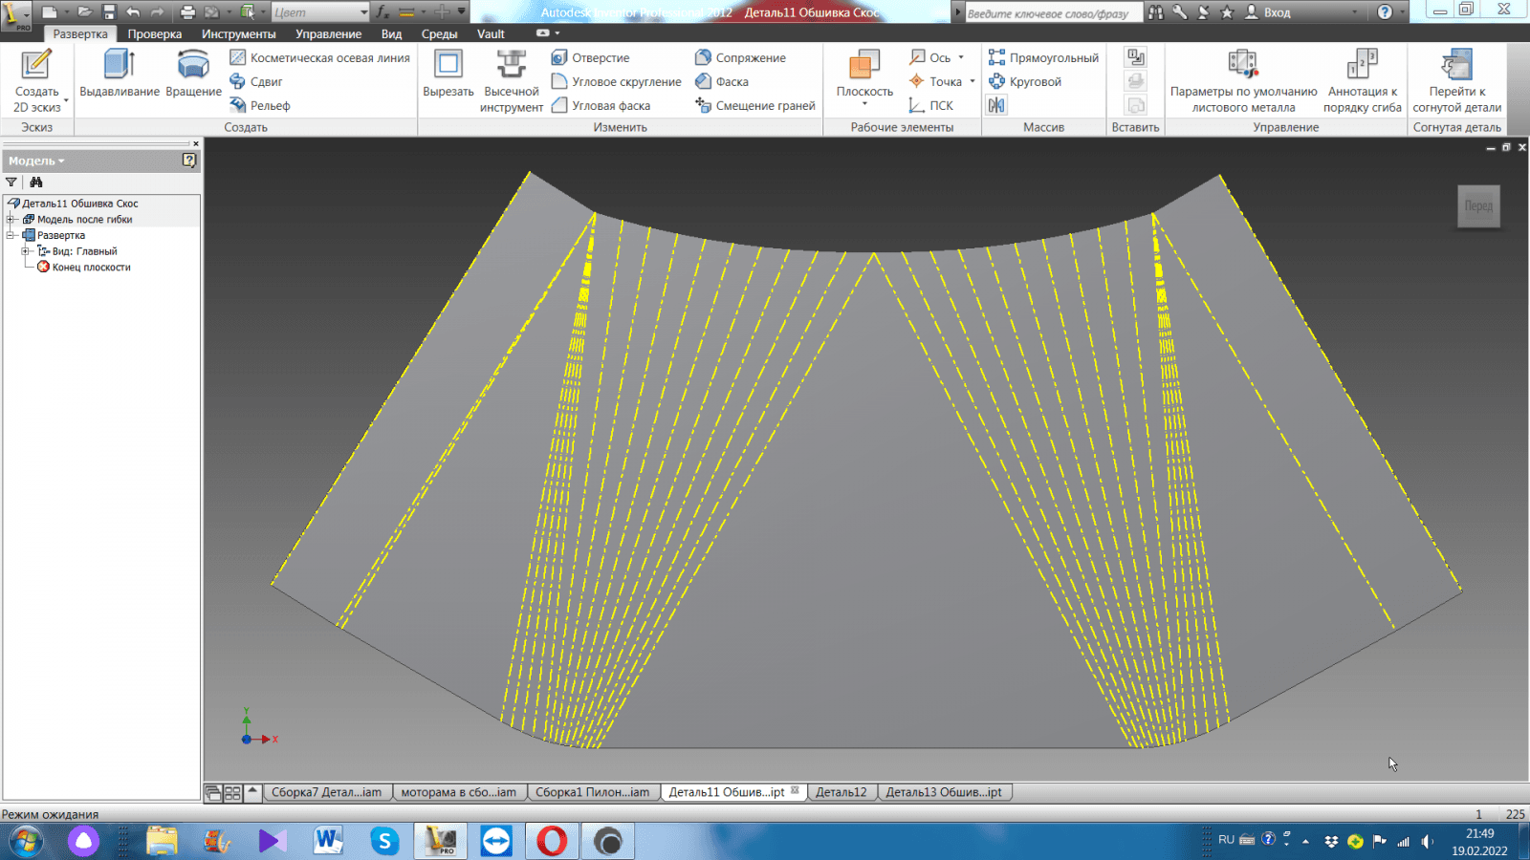Select the Revolve (Вращение) tool

193,74
